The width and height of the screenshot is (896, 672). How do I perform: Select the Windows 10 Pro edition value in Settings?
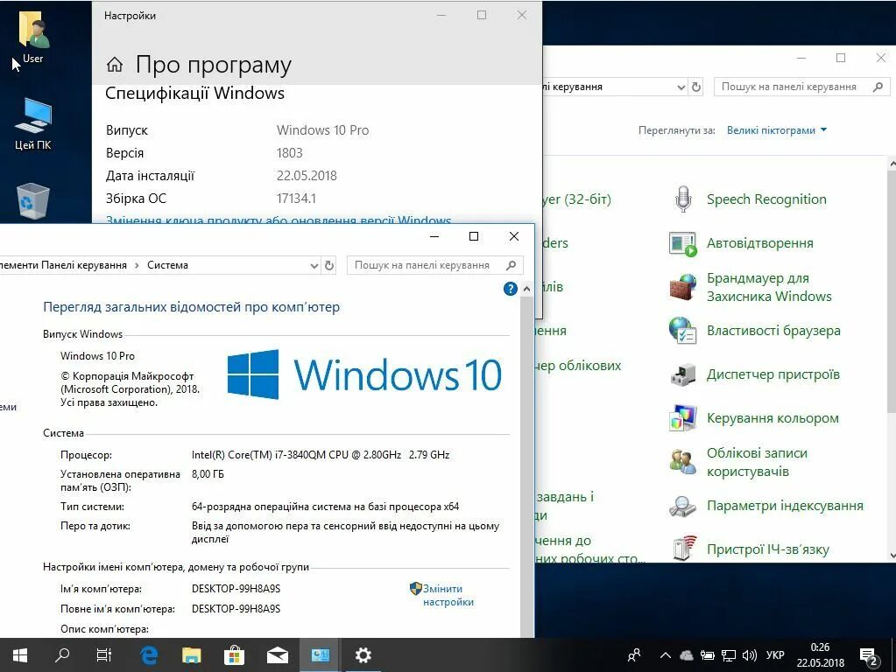pyautogui.click(x=323, y=130)
